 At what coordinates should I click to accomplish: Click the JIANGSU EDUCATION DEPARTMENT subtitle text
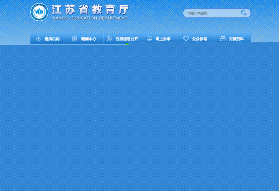(x=90, y=18)
